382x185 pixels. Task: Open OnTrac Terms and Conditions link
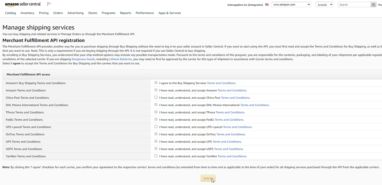pyautogui.click(x=231, y=134)
